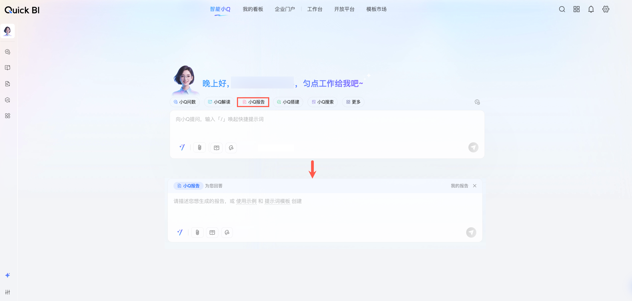Click the 使用示例 link
The height and width of the screenshot is (301, 632).
[x=246, y=201]
